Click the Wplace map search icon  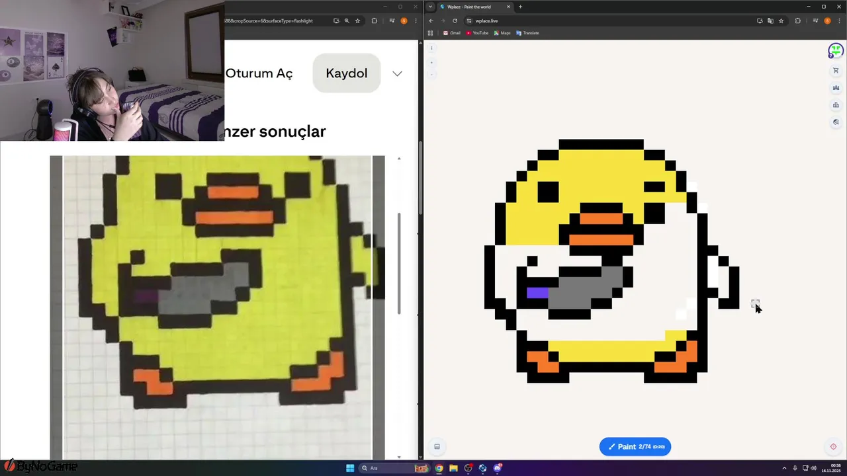point(836,122)
